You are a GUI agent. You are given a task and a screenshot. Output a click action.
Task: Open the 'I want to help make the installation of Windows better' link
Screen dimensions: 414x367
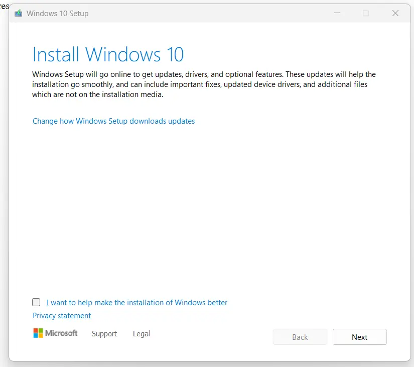tap(137, 303)
